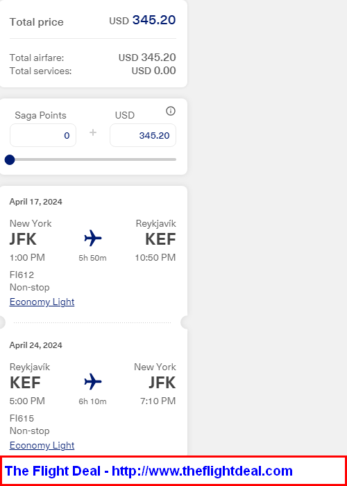Click the Total price amount 345.20

coord(154,20)
